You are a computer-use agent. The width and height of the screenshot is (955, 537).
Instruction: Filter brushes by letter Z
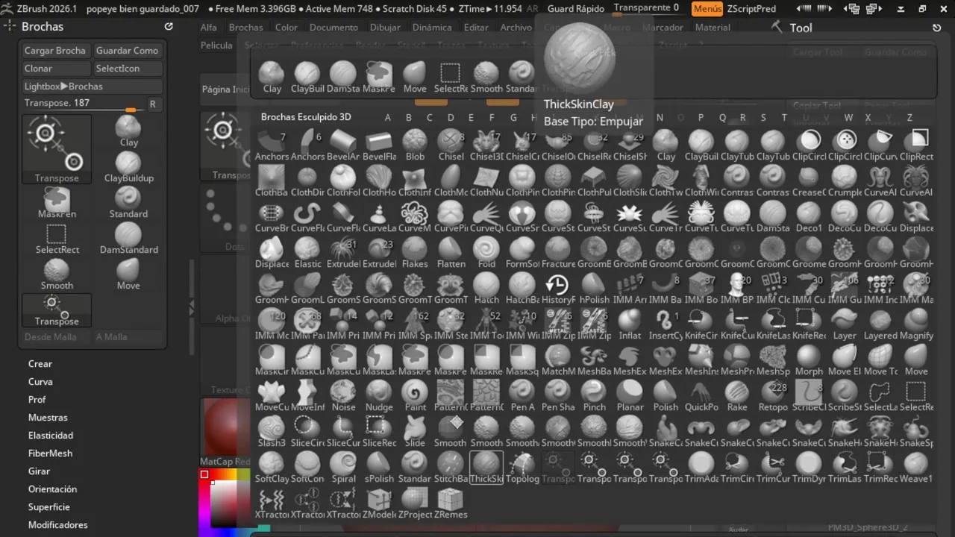pos(909,117)
